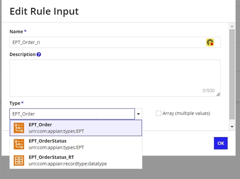Select EPT_OrderStatus from the suggestion list
The image size is (240, 179).
[76, 144]
